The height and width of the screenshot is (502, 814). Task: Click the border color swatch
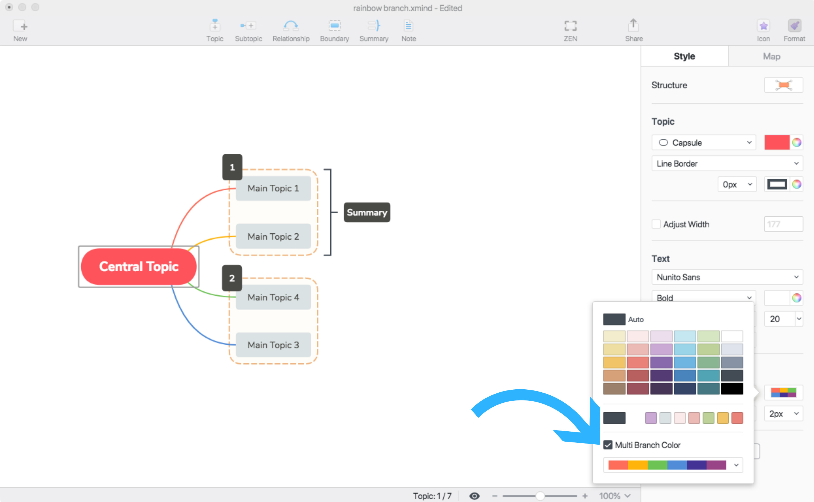777,184
